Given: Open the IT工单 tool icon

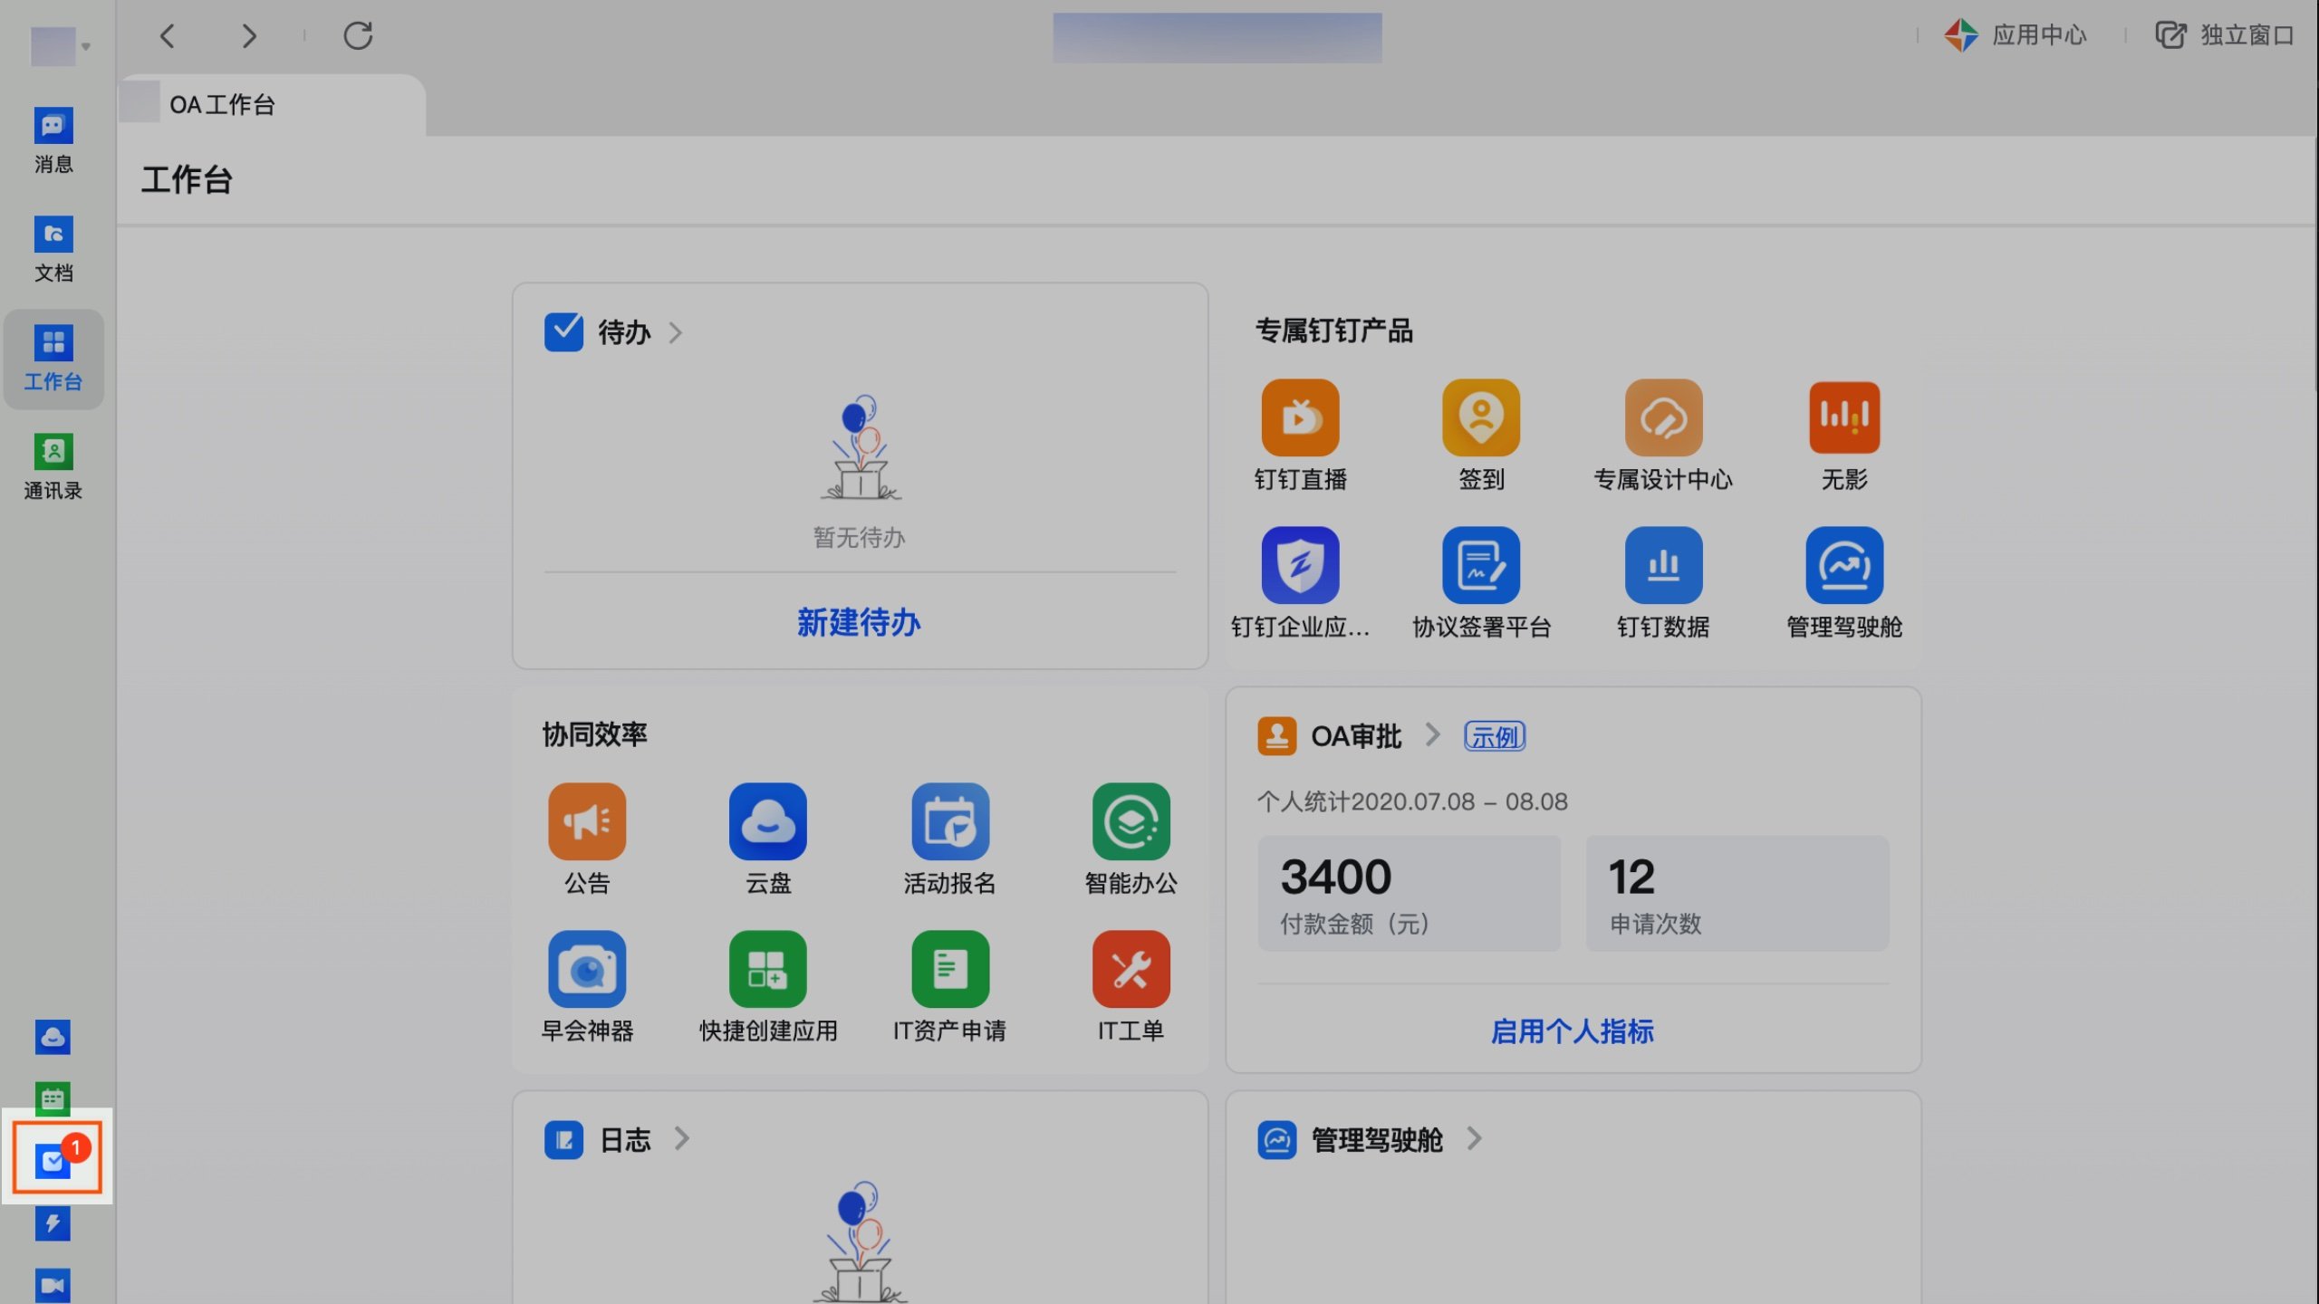Looking at the screenshot, I should (1131, 969).
